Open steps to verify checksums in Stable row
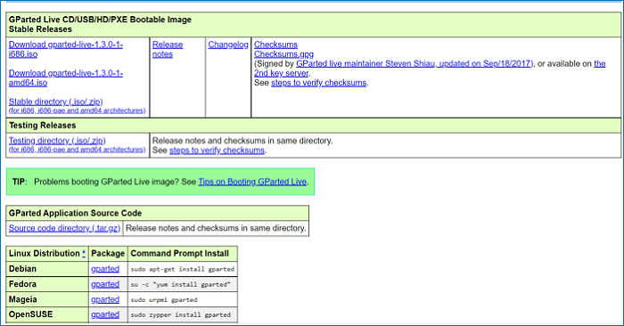Image resolution: width=624 pixels, height=326 pixels. click(319, 83)
